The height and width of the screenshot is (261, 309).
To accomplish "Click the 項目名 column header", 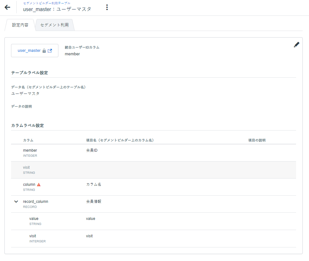I will 120,140.
